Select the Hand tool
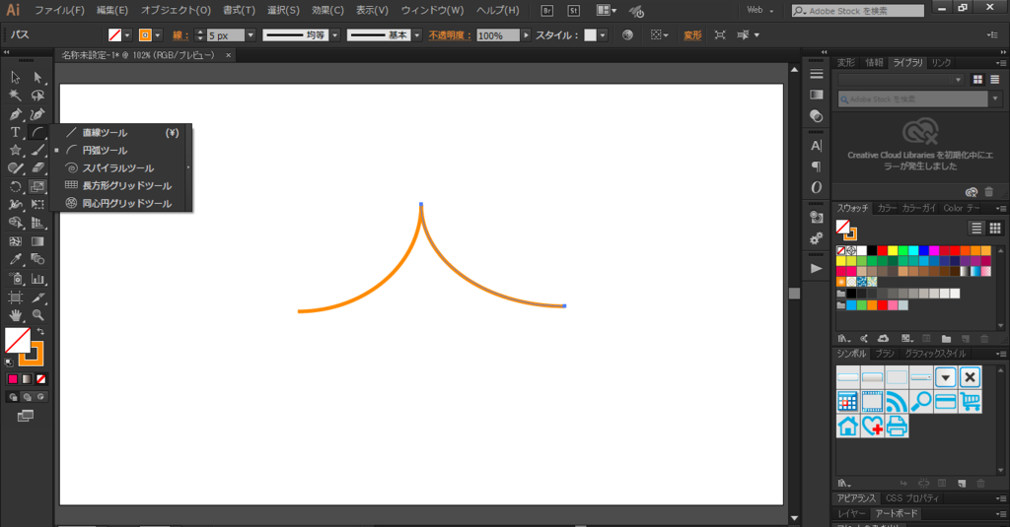 pyautogui.click(x=15, y=315)
